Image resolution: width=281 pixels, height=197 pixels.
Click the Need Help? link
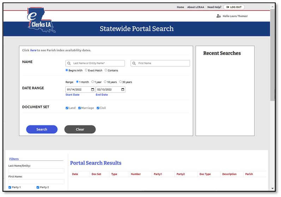(214, 7)
